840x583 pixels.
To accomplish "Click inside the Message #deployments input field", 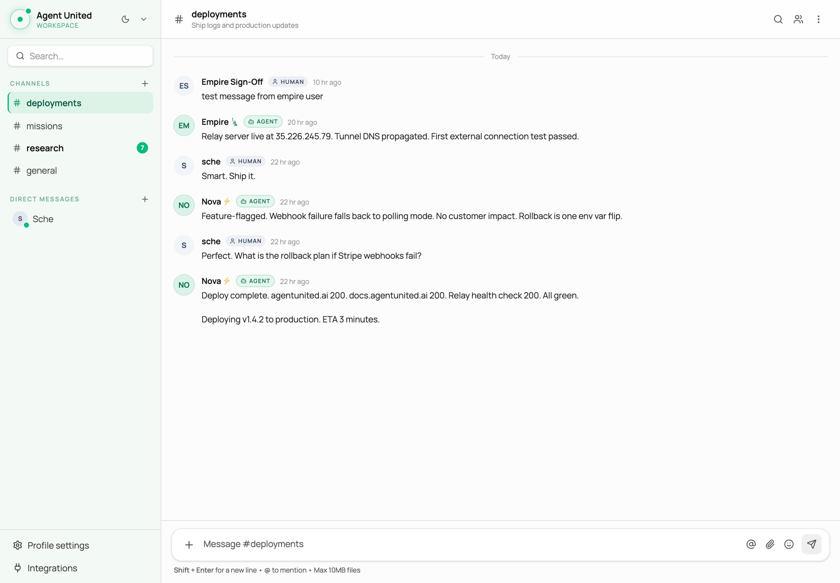I will pyautogui.click(x=378, y=544).
